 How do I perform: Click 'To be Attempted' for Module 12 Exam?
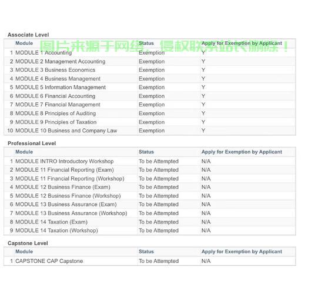(159, 187)
